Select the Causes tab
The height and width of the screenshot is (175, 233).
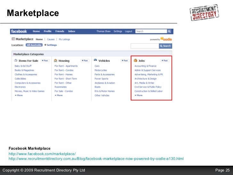pyautogui.click(x=51, y=39)
